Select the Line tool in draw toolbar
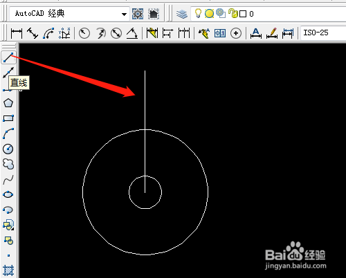The image size is (346, 278). click(8, 57)
